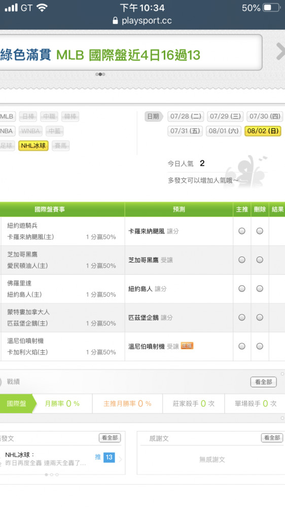Tap the 愛民頓油人(主) team name
The image size is (285, 507).
tap(27, 266)
